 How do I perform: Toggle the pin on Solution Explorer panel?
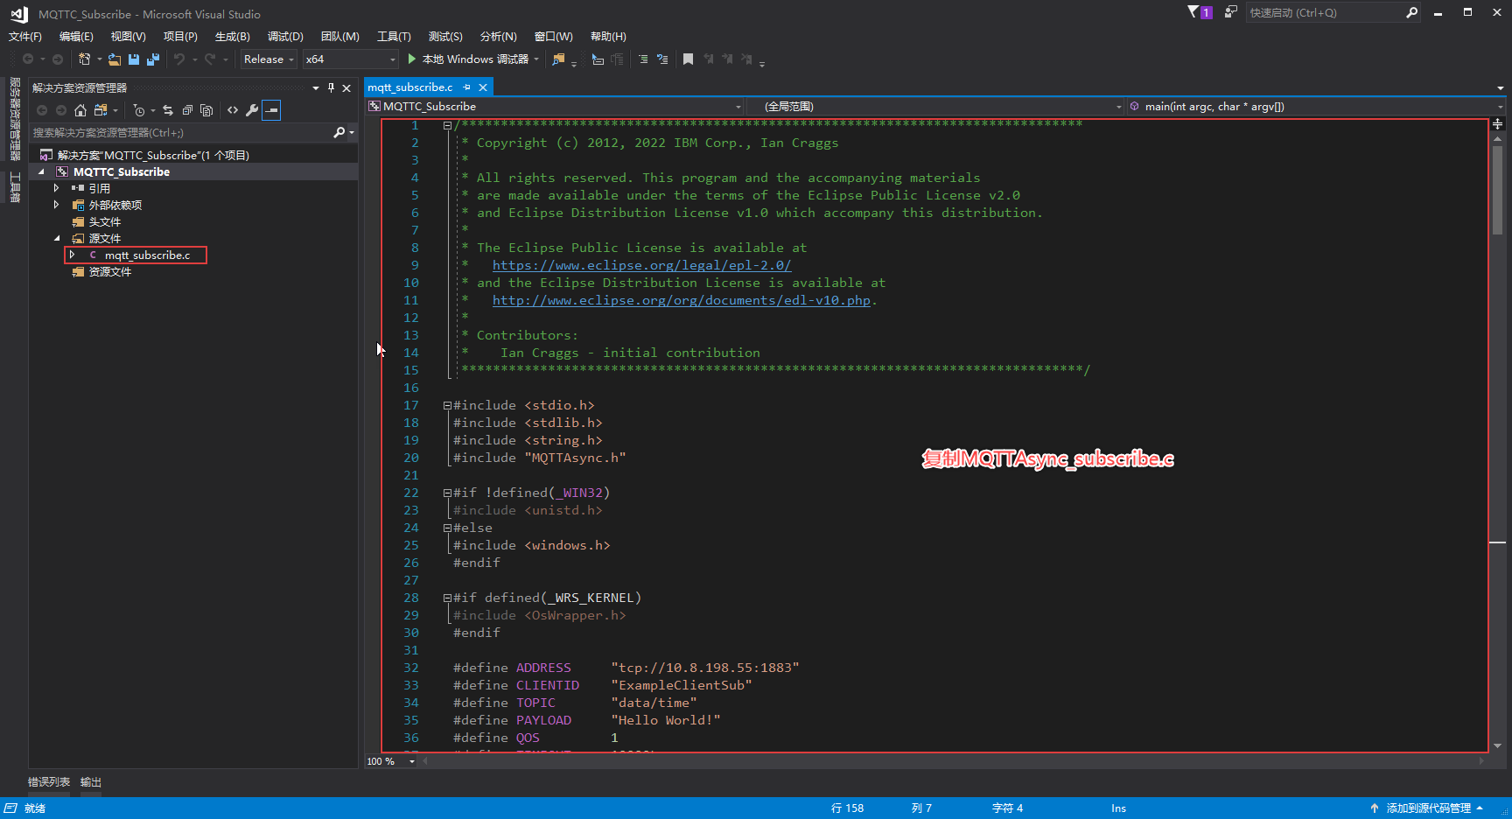pyautogui.click(x=331, y=87)
